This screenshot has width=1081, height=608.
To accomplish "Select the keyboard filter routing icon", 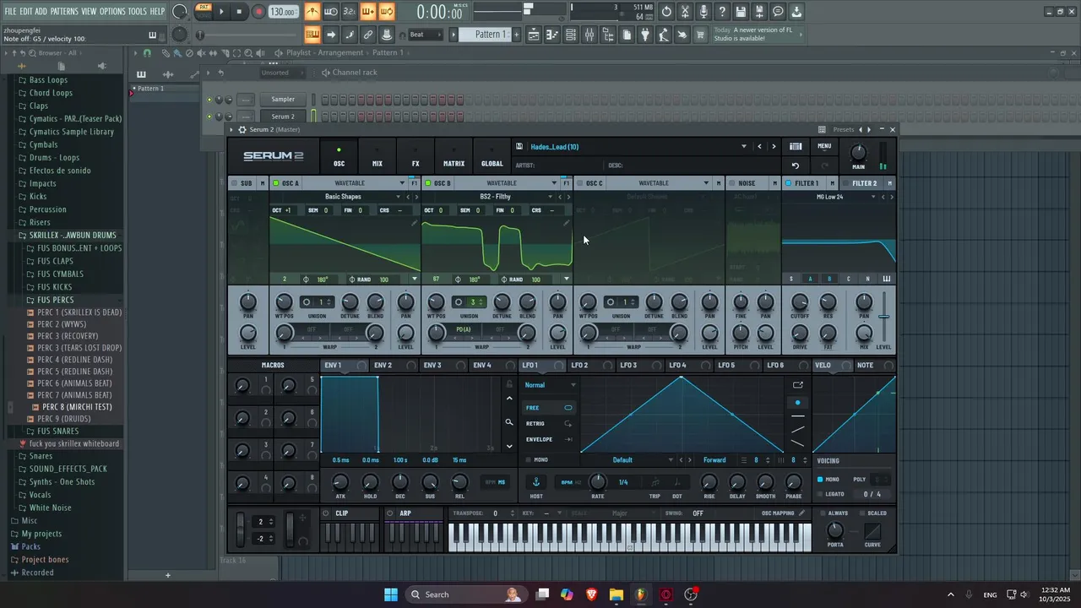I will 887,279.
